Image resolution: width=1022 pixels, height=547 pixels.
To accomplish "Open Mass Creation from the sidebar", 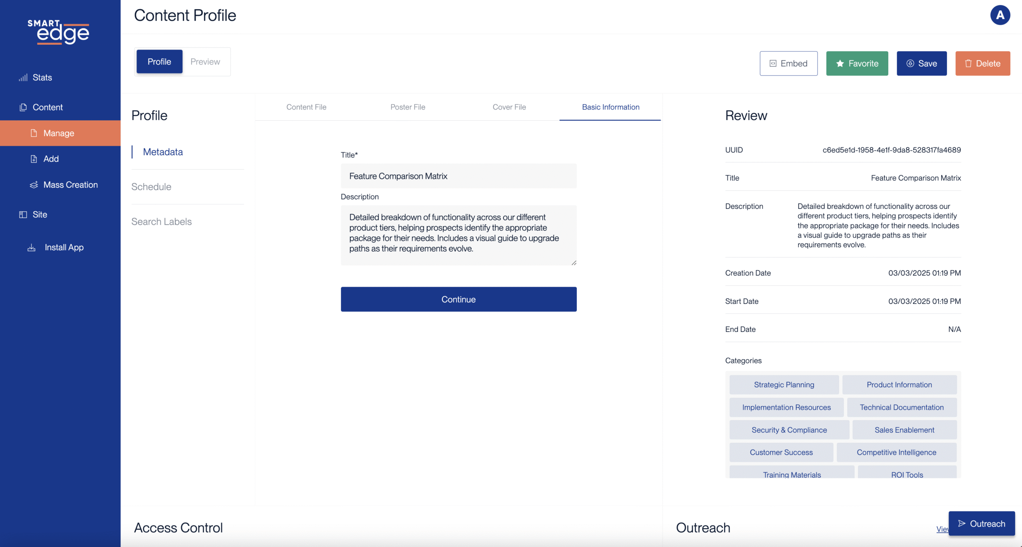I will pos(64,185).
